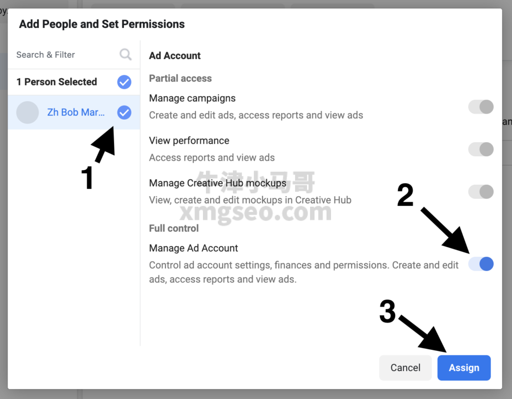Click Manage Creative Hub mockups title
This screenshot has height=399, width=512.
[217, 183]
